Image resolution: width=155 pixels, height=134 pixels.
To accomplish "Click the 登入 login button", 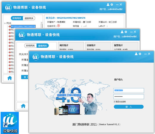I will tap(129, 107).
